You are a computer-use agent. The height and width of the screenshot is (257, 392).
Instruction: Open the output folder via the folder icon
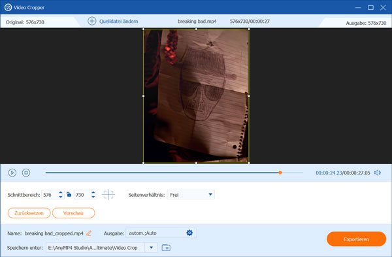(x=166, y=247)
